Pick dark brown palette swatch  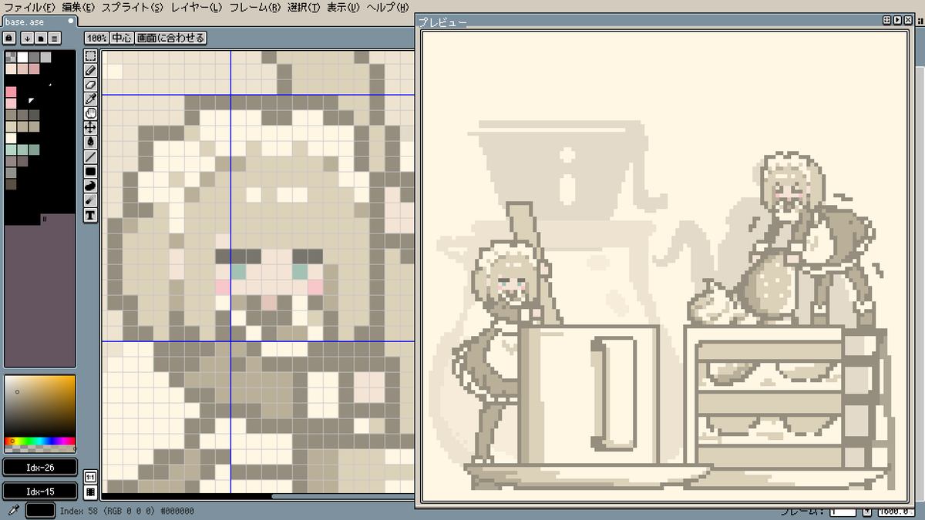pos(11,184)
